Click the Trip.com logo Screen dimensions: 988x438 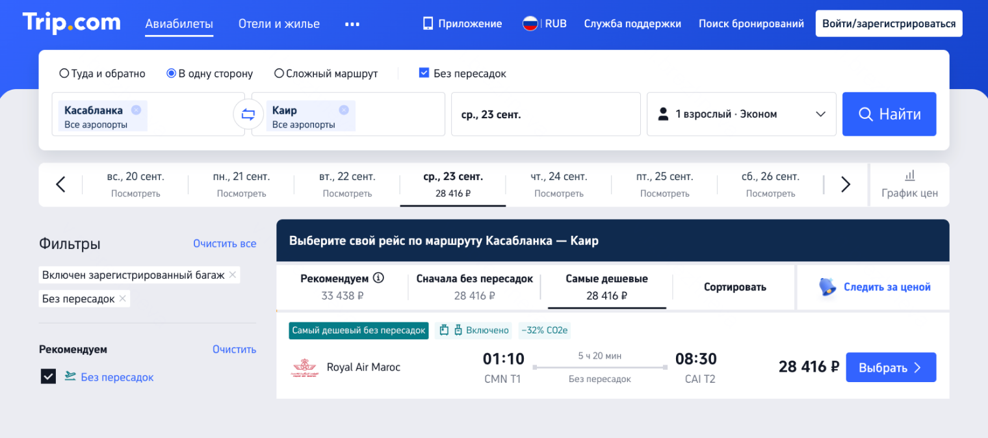coord(71,23)
